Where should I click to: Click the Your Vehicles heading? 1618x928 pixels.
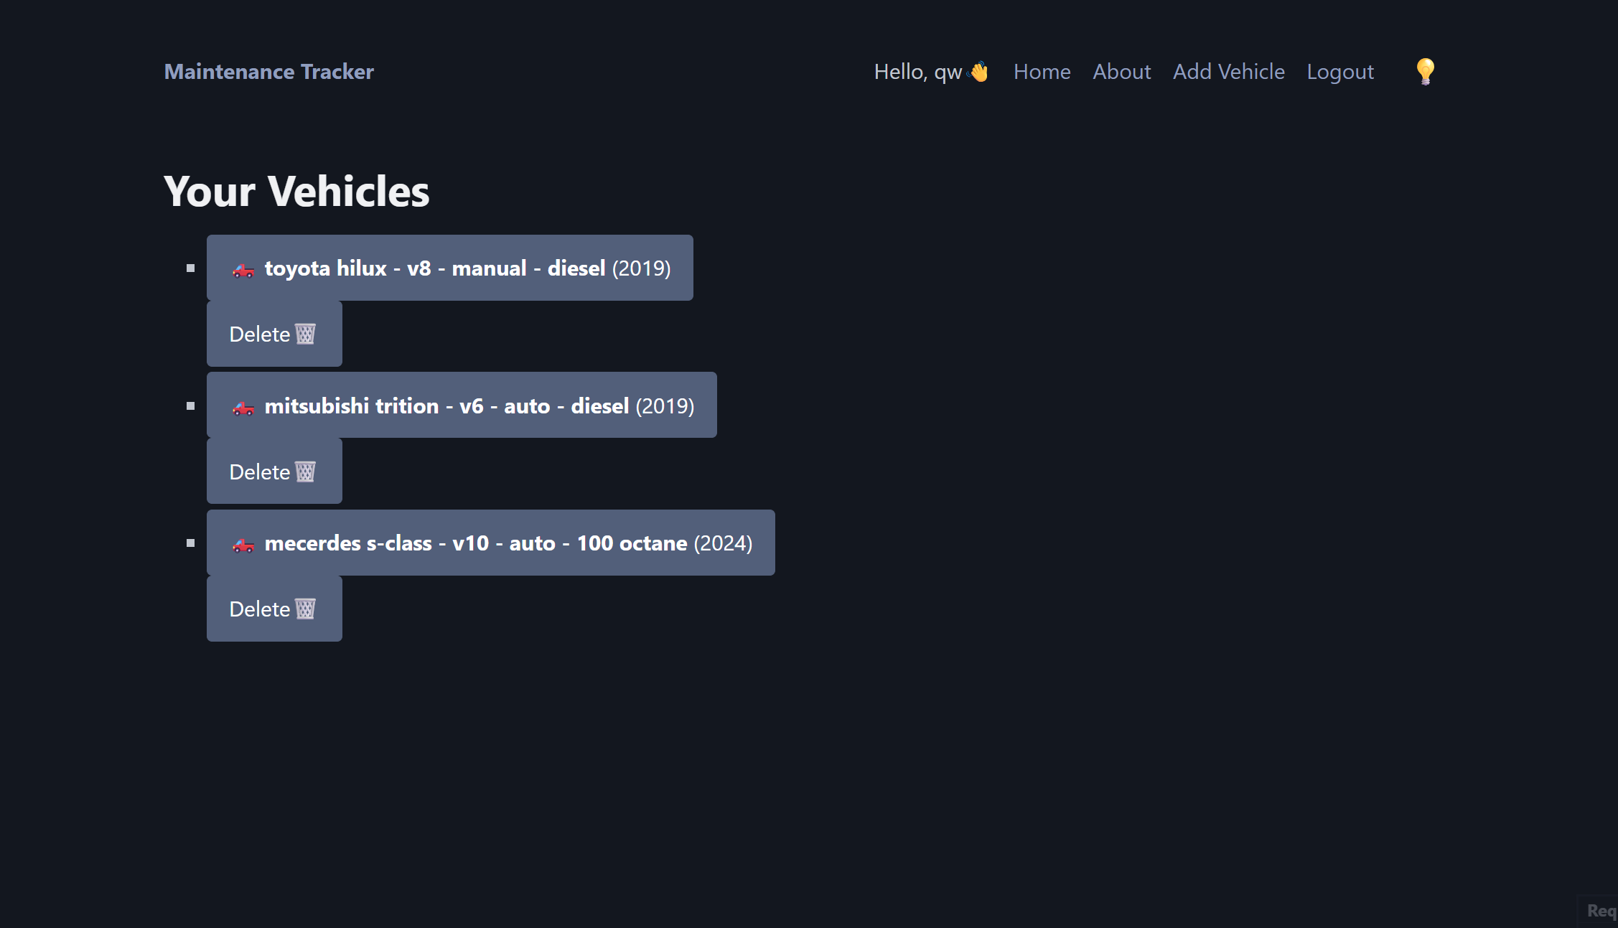click(296, 192)
